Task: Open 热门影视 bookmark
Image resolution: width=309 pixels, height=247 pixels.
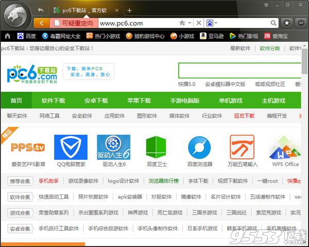Action: (x=244, y=36)
